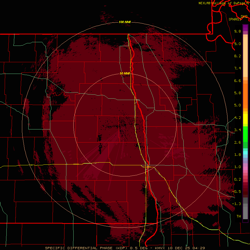Pick the purple swatch topping the color bar
Image resolution: width=250 pixels, height=250 pixels.
click(245, 28)
